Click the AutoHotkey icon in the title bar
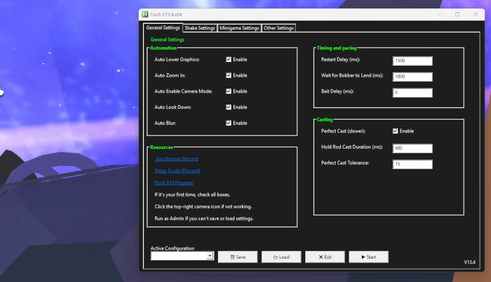The height and width of the screenshot is (282, 491). tap(145, 14)
